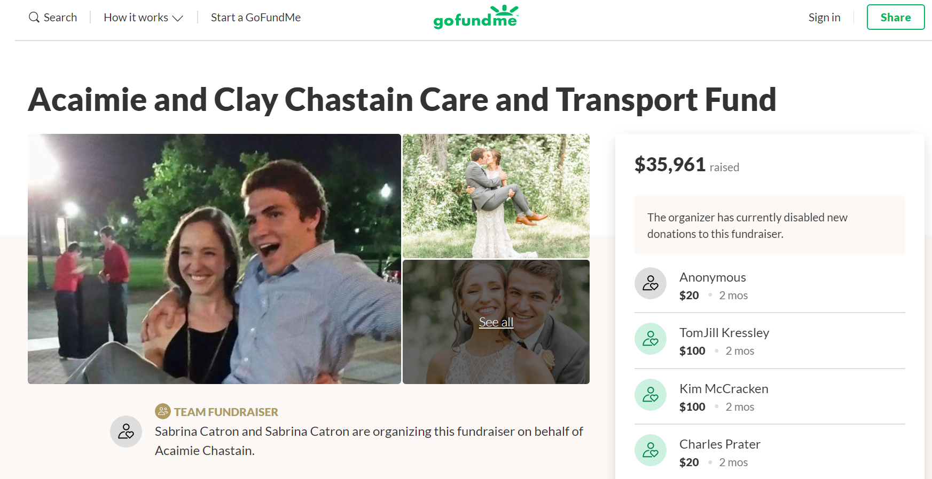Open the wedding kiss photo thumbnail
The width and height of the screenshot is (932, 479).
[x=496, y=196]
